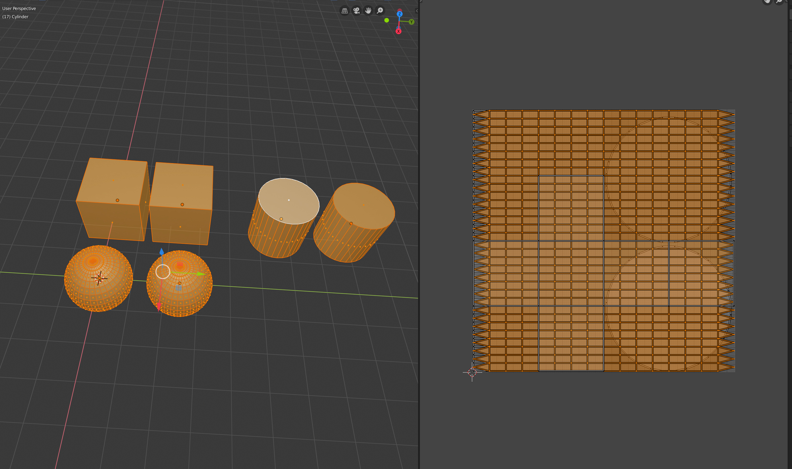This screenshot has width=792, height=469.
Task: Select highlighted top face of left cylinder
Action: [x=289, y=201]
